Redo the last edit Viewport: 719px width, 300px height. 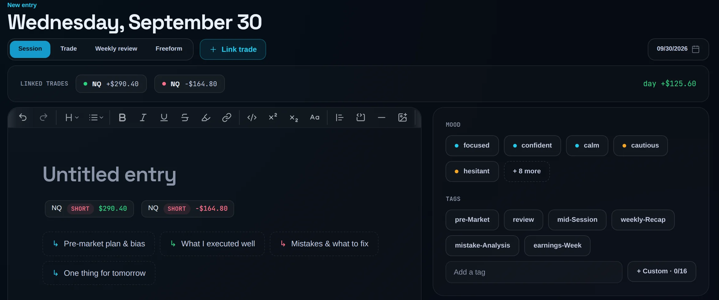tap(44, 117)
